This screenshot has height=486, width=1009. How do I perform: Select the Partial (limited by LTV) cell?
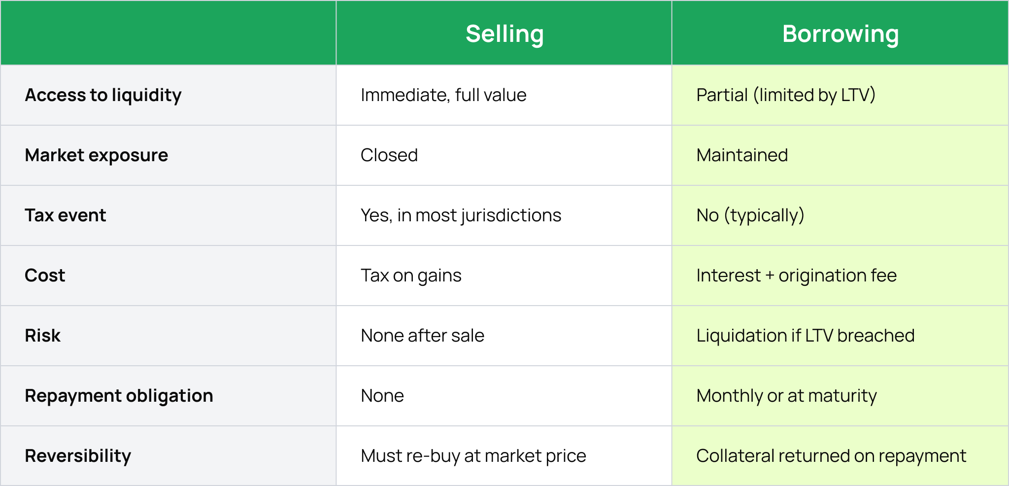click(x=786, y=95)
